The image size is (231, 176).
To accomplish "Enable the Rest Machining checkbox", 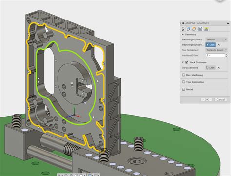I will [x=184, y=75].
